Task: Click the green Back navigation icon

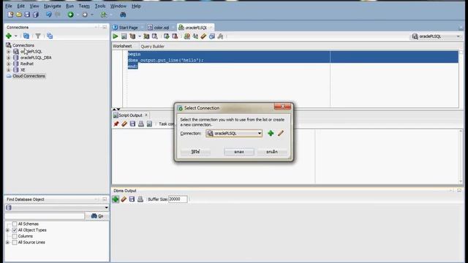Action: (x=71, y=15)
